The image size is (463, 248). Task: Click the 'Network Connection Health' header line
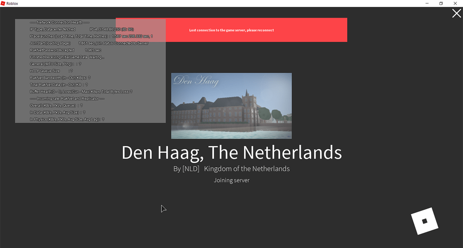[60, 23]
